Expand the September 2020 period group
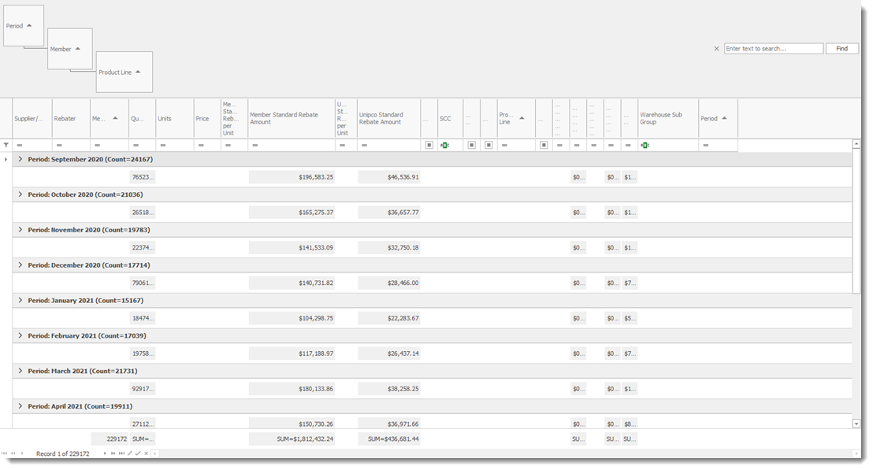873x470 pixels. pos(20,159)
